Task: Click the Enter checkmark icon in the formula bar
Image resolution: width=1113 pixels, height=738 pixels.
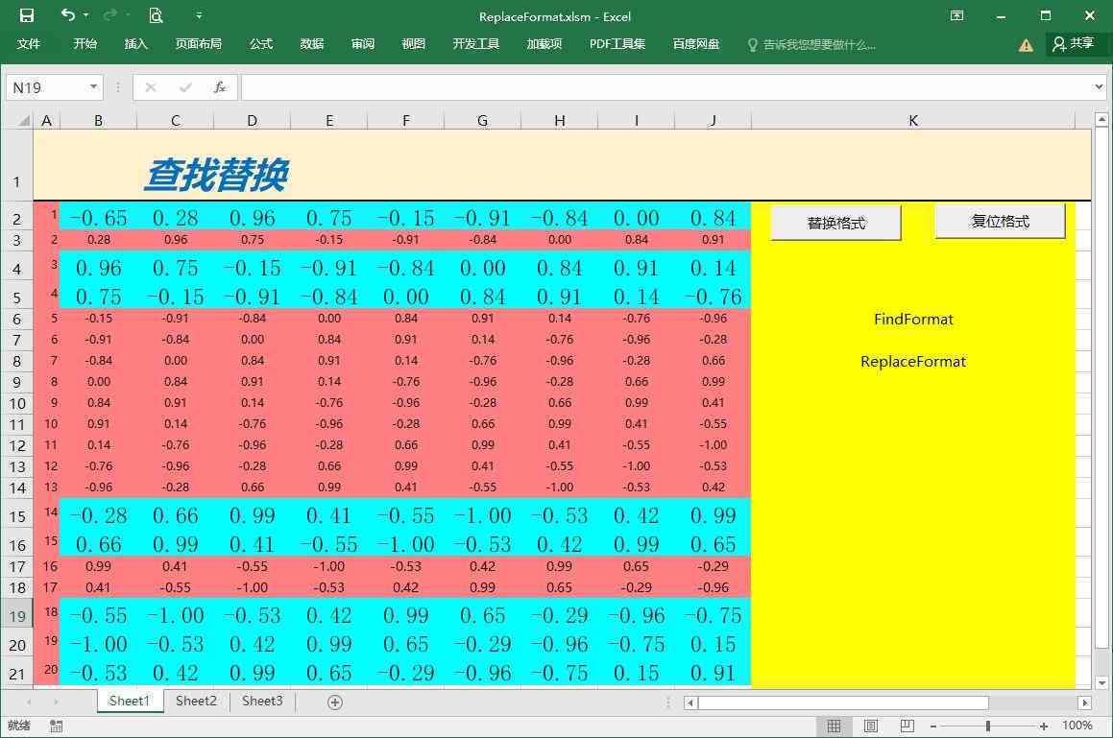Action: point(186,87)
